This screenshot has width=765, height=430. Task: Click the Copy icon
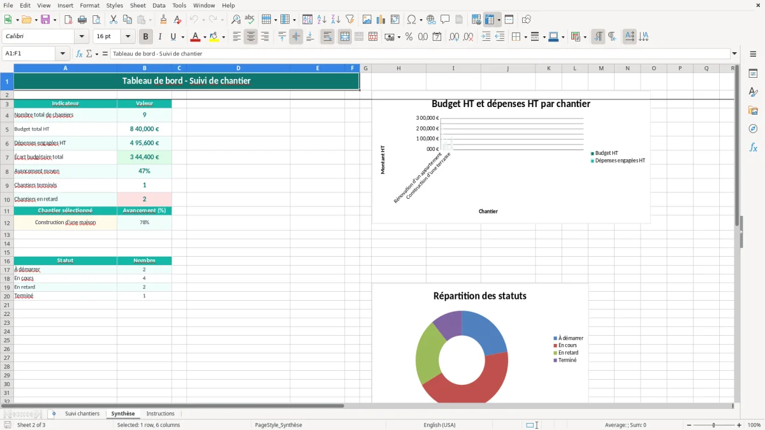pyautogui.click(x=127, y=20)
